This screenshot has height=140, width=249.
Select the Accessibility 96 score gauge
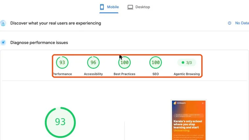(x=94, y=62)
